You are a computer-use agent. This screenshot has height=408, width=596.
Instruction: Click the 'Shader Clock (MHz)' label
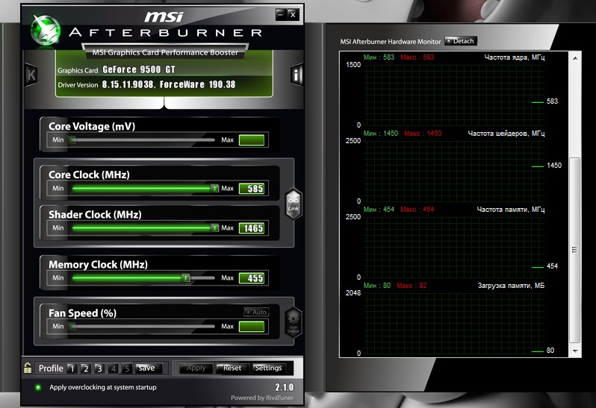95,214
